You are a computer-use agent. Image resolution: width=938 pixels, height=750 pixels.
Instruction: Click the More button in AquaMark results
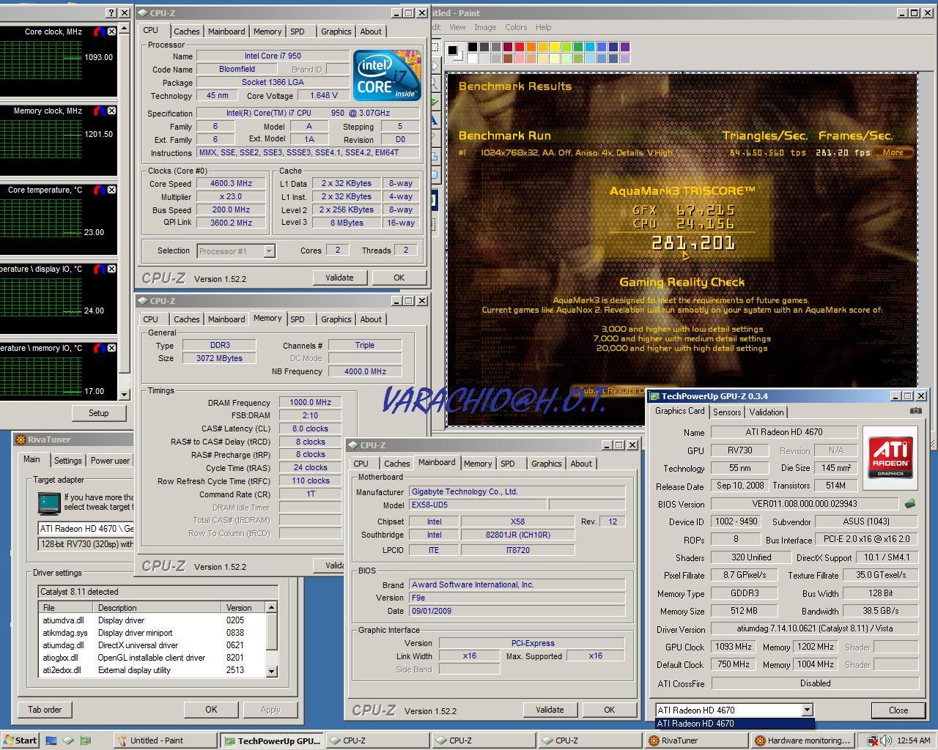coord(893,152)
